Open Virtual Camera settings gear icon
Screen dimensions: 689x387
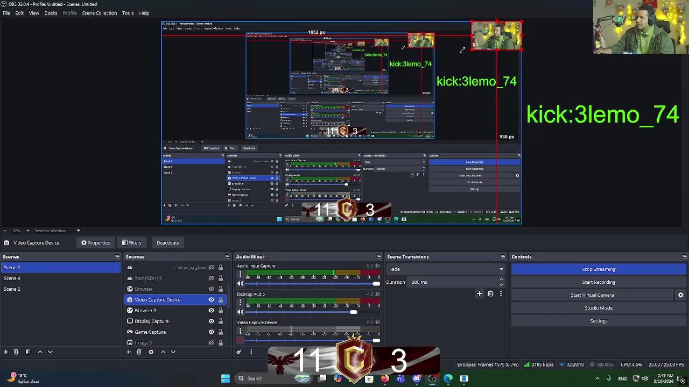coord(680,295)
